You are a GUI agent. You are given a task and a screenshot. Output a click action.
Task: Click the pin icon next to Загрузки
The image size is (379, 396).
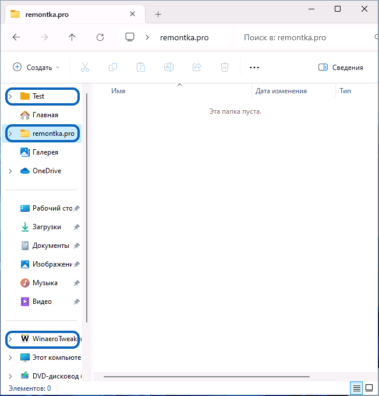77,227
